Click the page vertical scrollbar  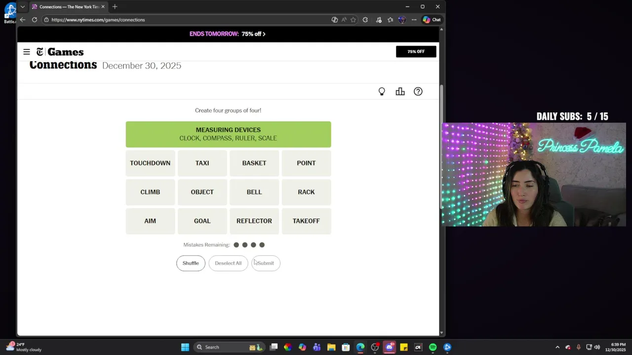(441, 148)
